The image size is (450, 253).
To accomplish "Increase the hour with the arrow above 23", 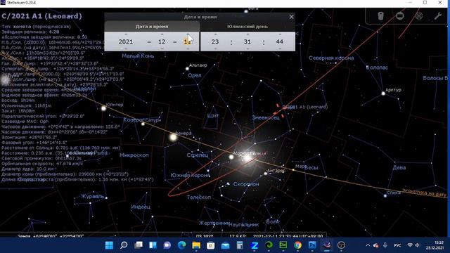I will (215, 34).
